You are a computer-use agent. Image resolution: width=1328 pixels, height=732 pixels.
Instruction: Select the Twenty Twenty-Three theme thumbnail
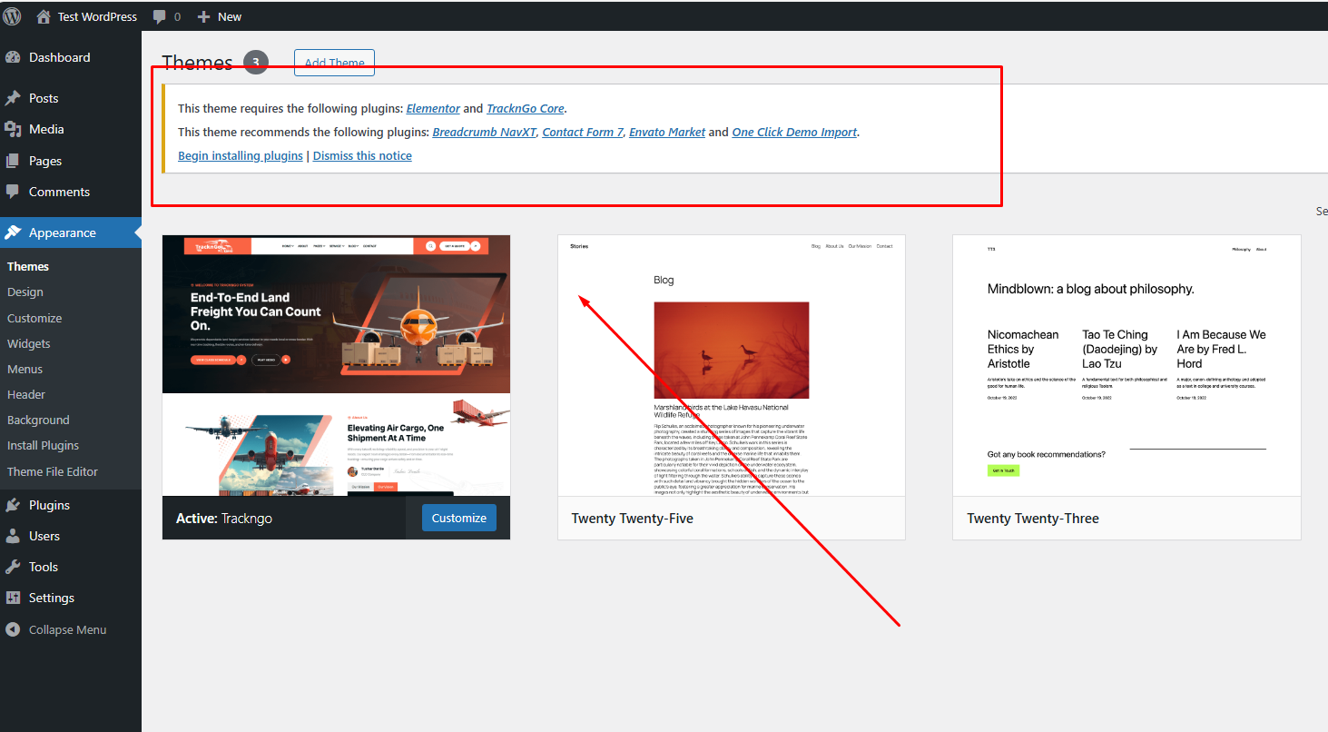click(1126, 365)
